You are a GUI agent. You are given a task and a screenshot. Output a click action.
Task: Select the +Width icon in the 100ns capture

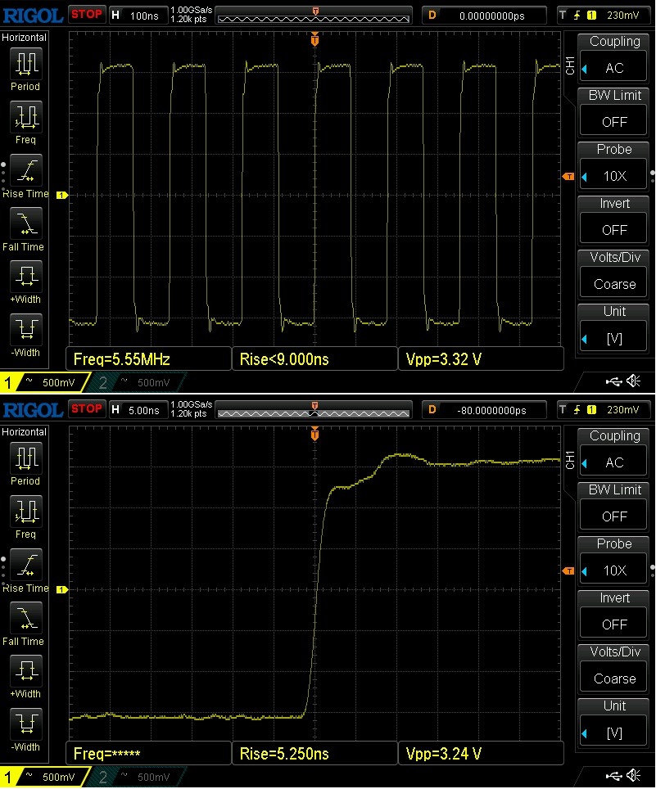point(26,277)
